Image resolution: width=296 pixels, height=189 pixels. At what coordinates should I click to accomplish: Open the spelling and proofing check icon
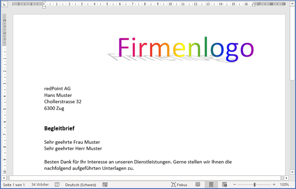[57, 185]
